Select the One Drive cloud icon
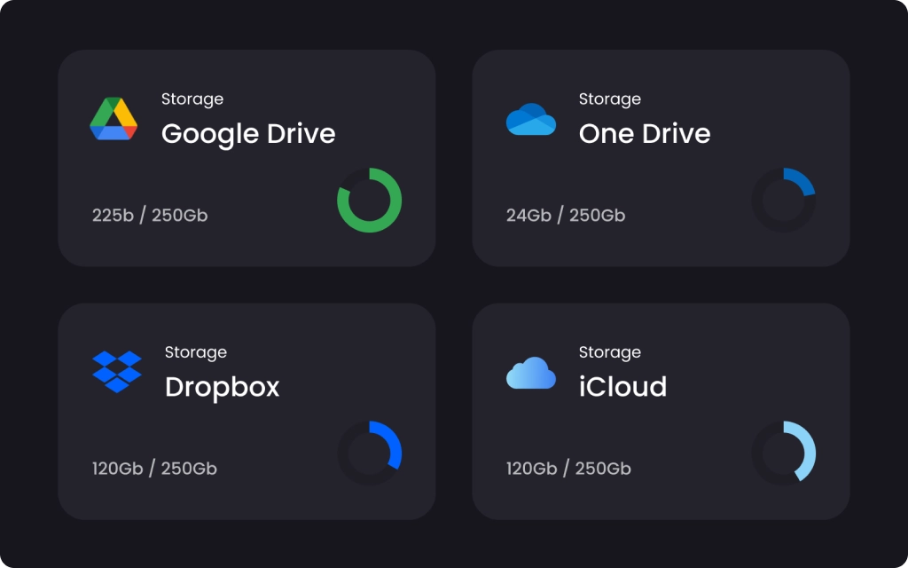This screenshot has height=568, width=908. tap(529, 118)
